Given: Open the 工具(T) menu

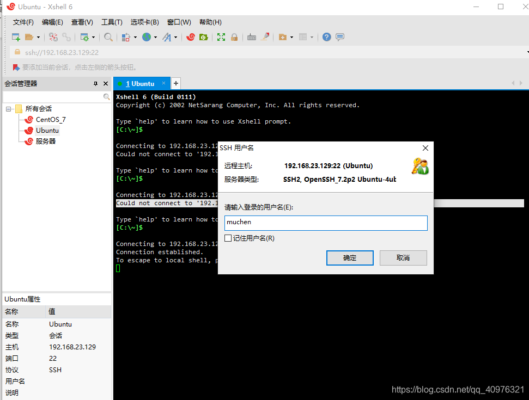Looking at the screenshot, I should click(112, 22).
